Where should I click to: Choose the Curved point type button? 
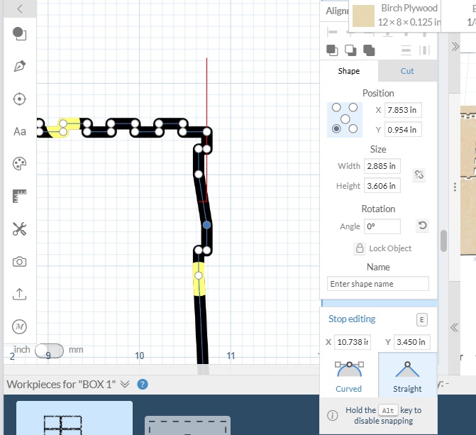(x=348, y=375)
